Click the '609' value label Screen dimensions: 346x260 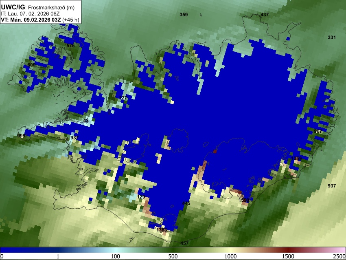pyautogui.click(x=31, y=65)
